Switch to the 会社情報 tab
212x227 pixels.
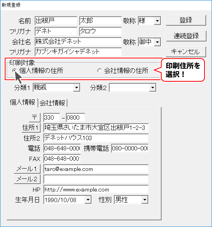[52, 103]
